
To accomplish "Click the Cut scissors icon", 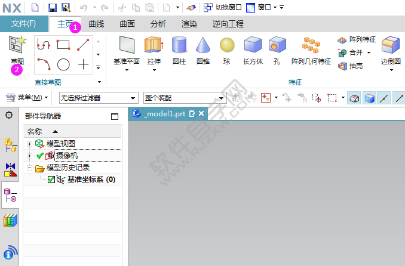I will pyautogui.click(x=122, y=8).
